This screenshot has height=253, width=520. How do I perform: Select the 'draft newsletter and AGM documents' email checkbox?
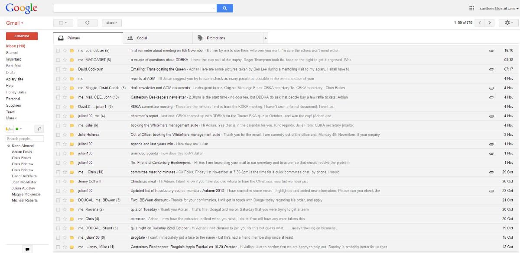58,88
